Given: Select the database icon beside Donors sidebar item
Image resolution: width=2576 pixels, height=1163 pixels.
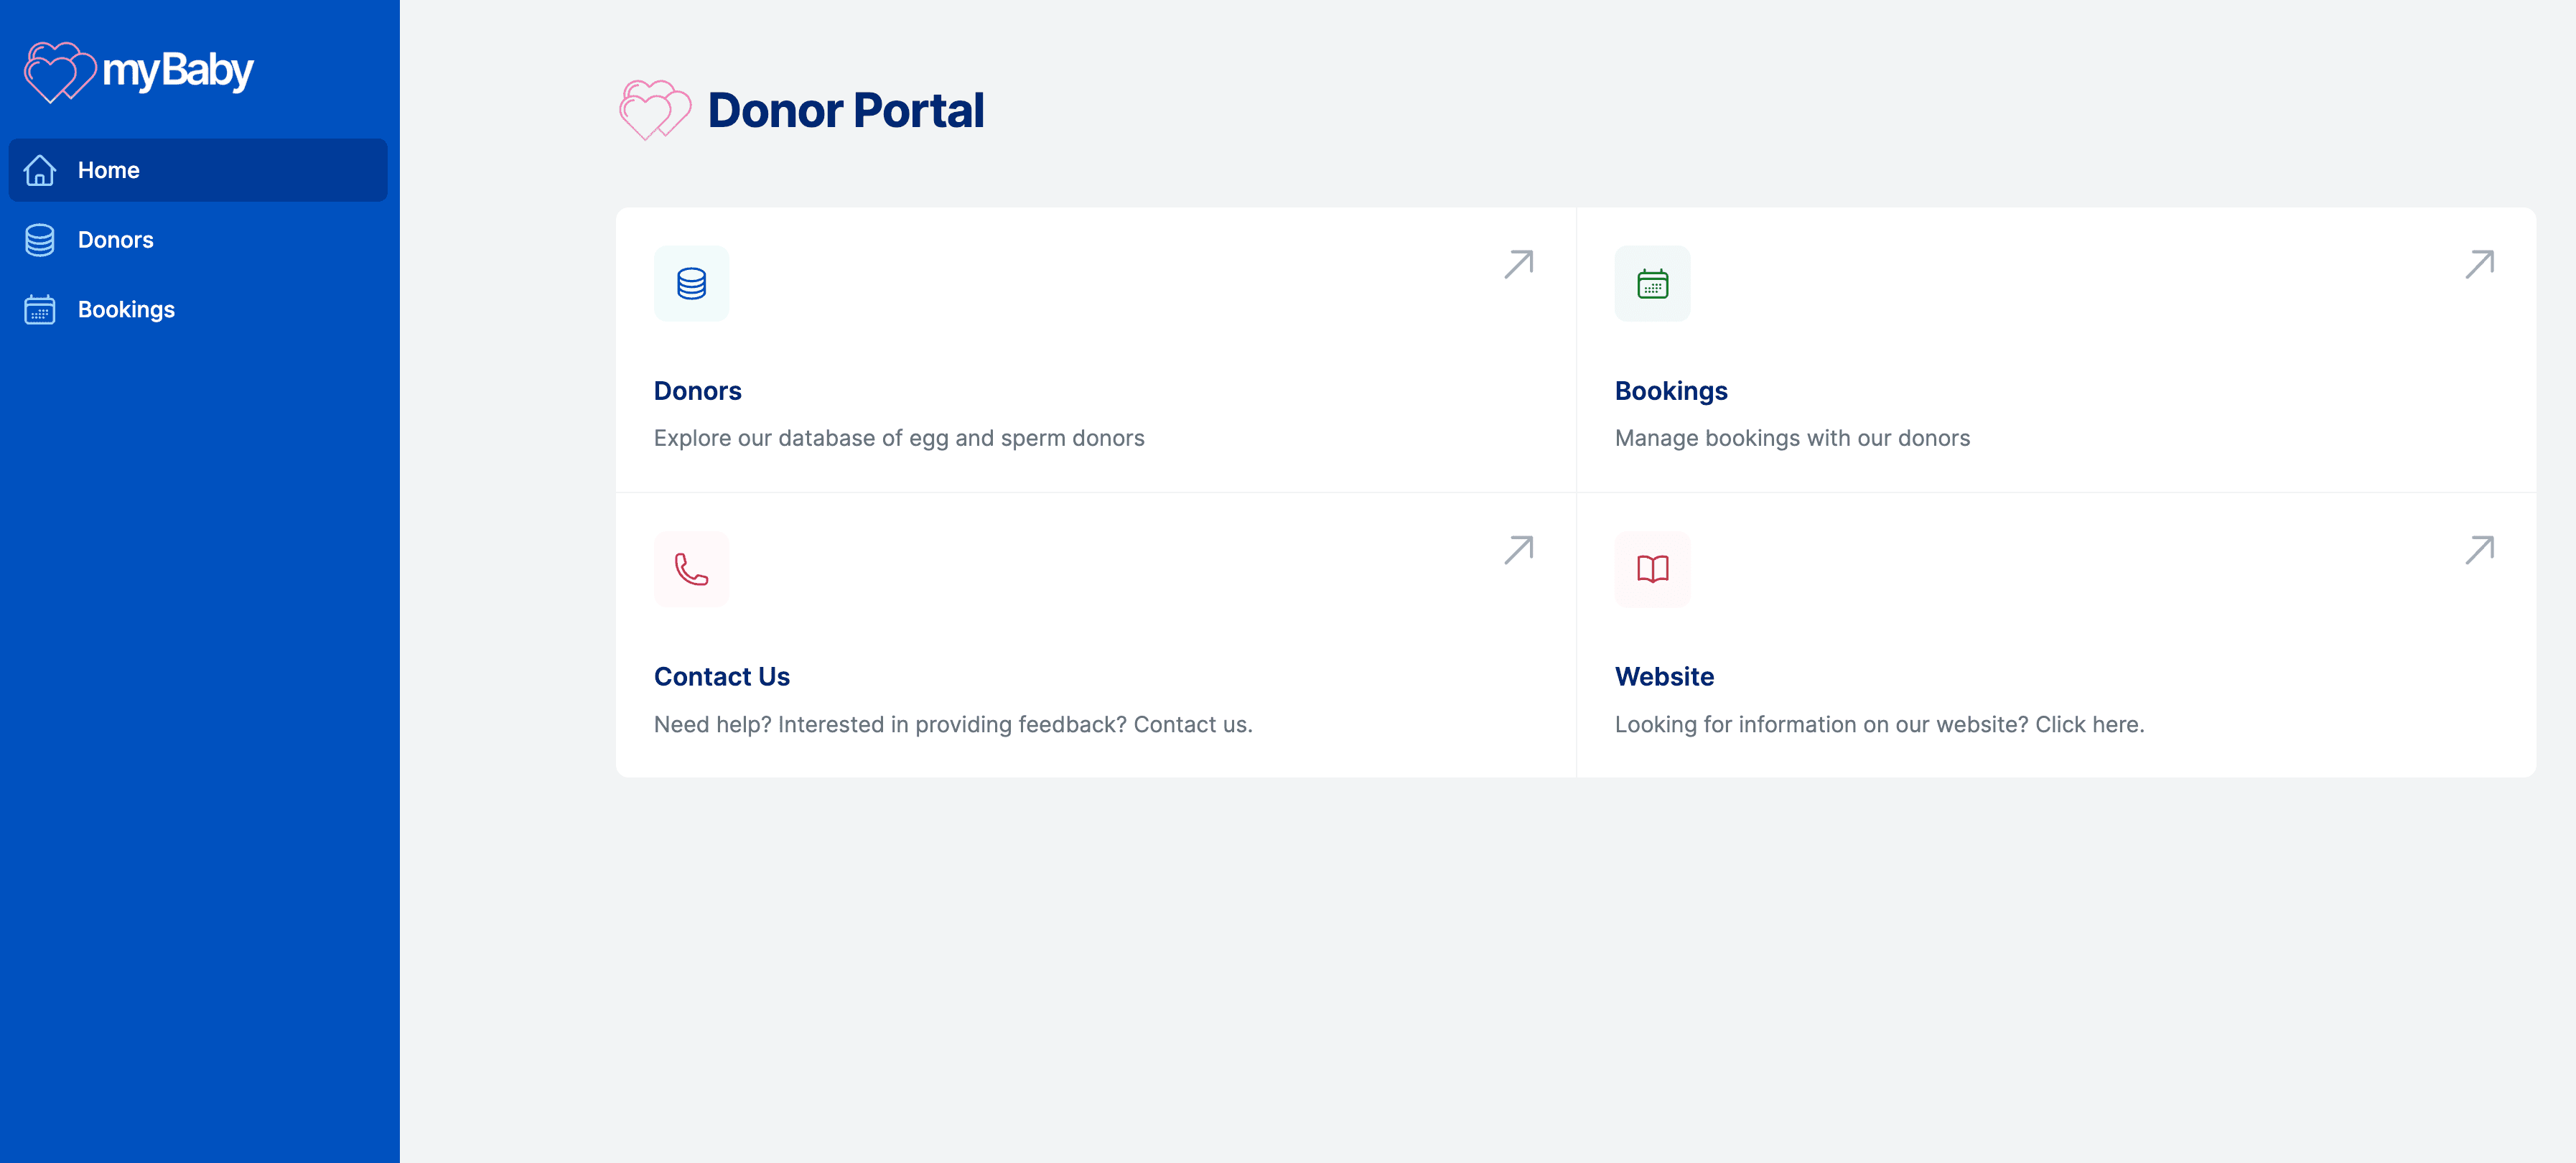Looking at the screenshot, I should tap(39, 240).
